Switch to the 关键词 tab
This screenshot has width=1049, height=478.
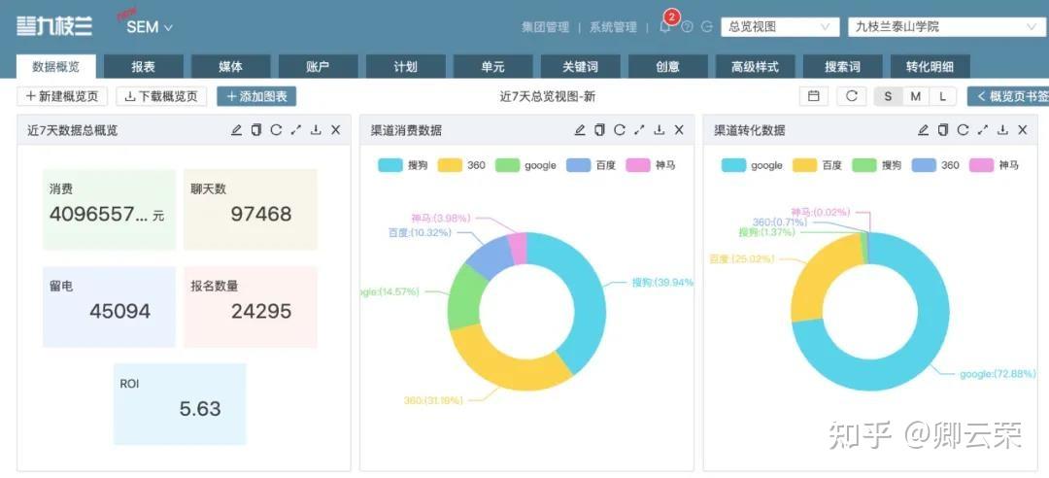click(580, 67)
